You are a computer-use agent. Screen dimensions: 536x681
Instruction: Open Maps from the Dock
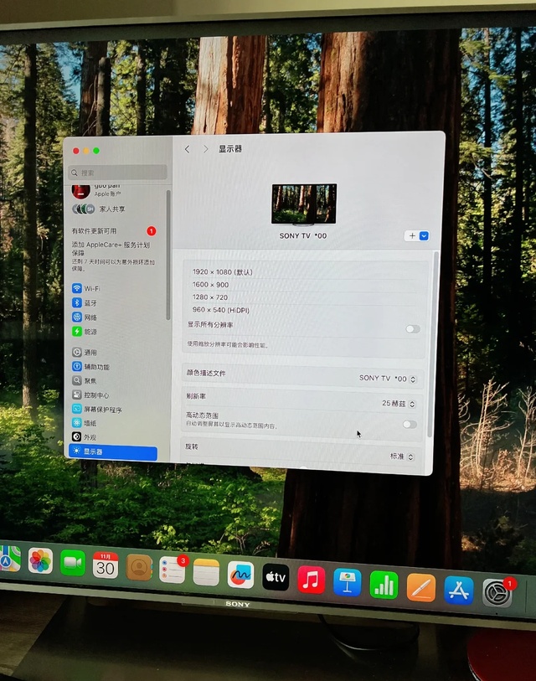(9, 559)
